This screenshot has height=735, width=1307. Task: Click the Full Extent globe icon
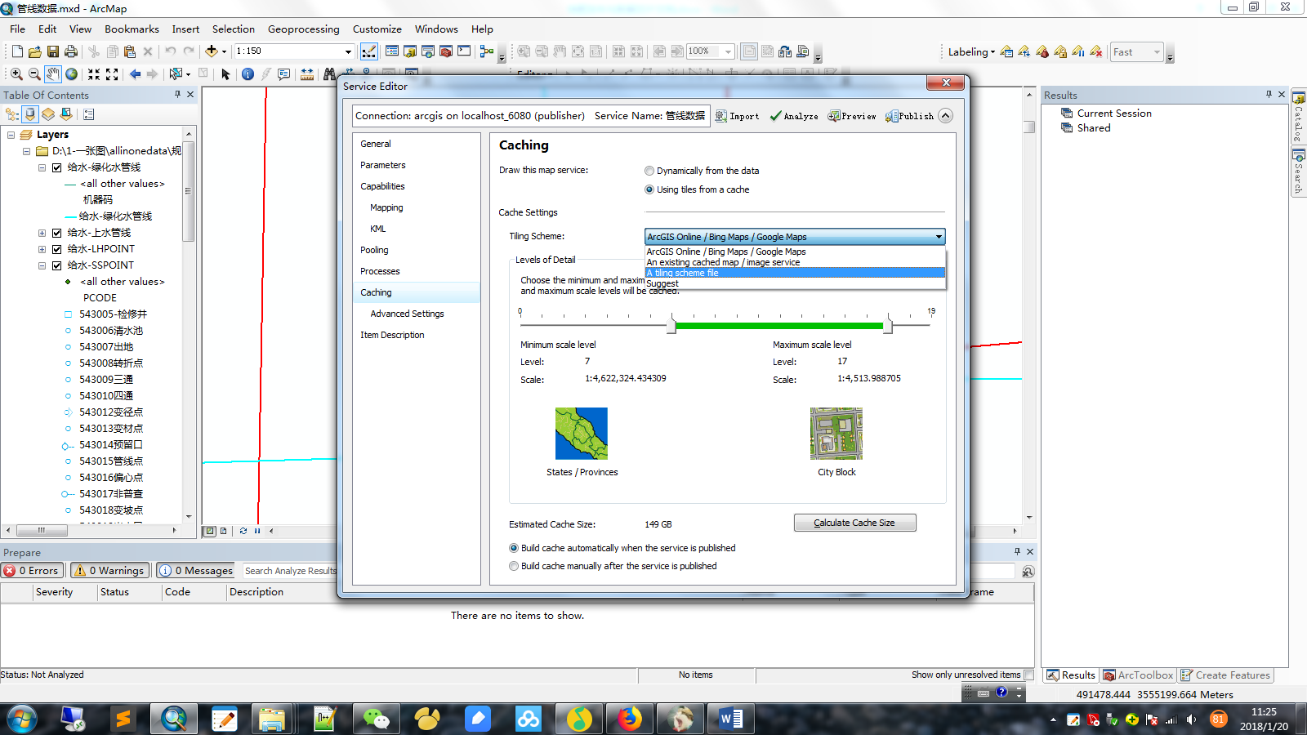(72, 74)
